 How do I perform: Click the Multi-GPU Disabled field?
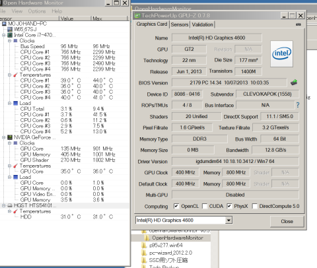[235, 195]
